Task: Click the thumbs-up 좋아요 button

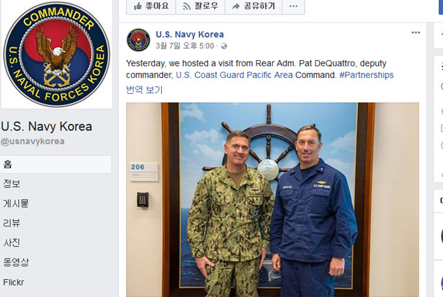Action: click(151, 6)
